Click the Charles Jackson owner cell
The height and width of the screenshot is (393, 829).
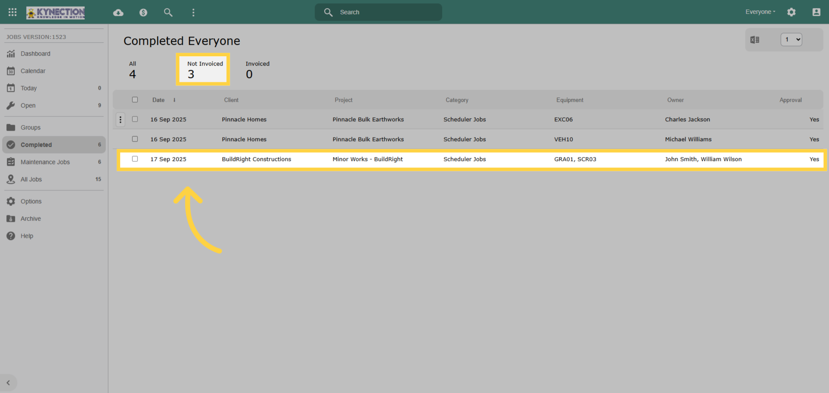(x=687, y=119)
